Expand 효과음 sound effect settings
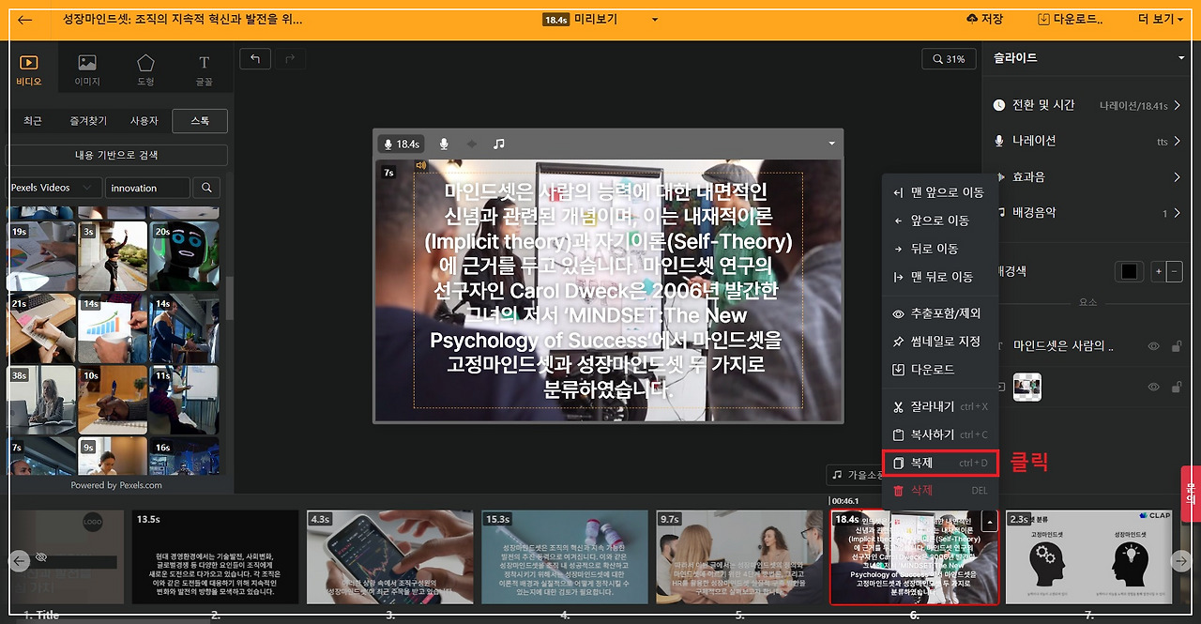This screenshot has width=1201, height=624. tap(1087, 176)
